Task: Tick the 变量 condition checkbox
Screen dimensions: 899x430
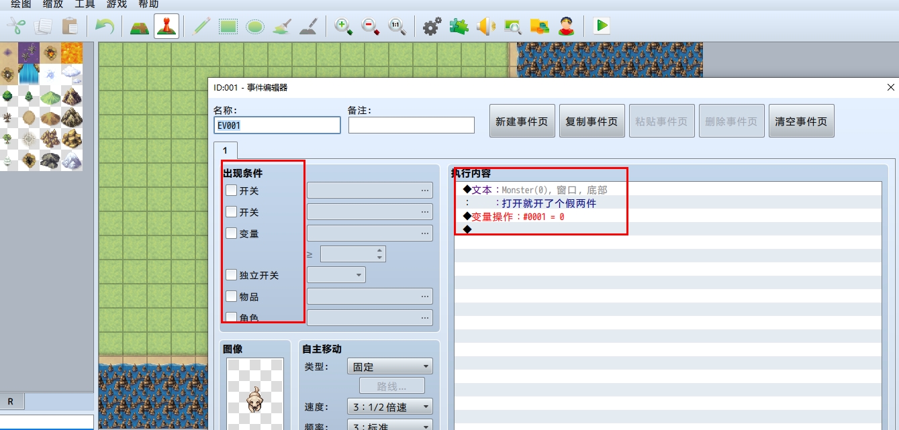Action: tap(231, 233)
